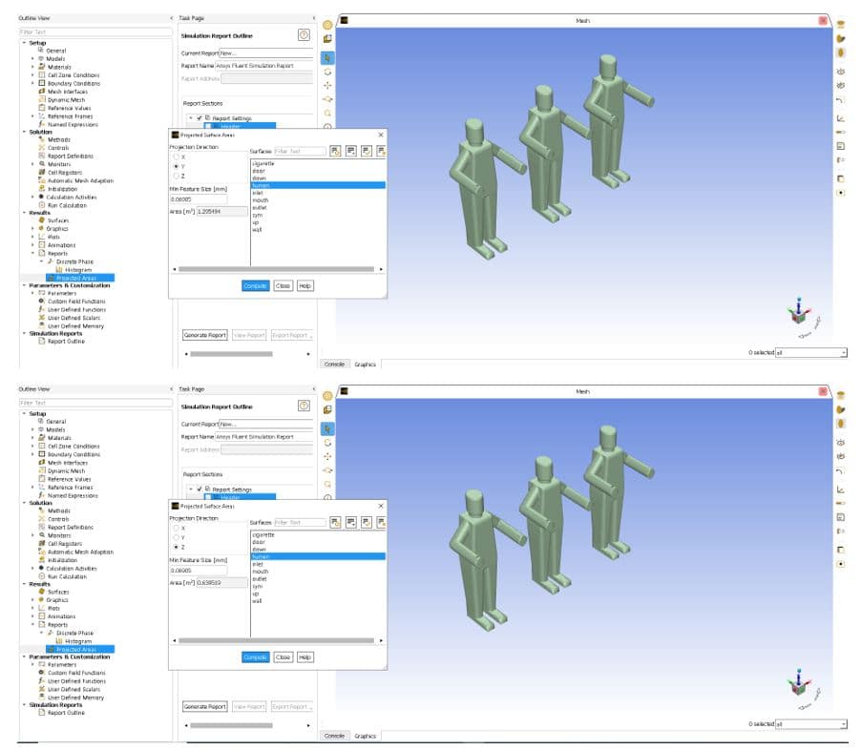The image size is (861, 750).
Task: Toggle Report Settings checkbox in upper Task Page
Action: (x=208, y=117)
